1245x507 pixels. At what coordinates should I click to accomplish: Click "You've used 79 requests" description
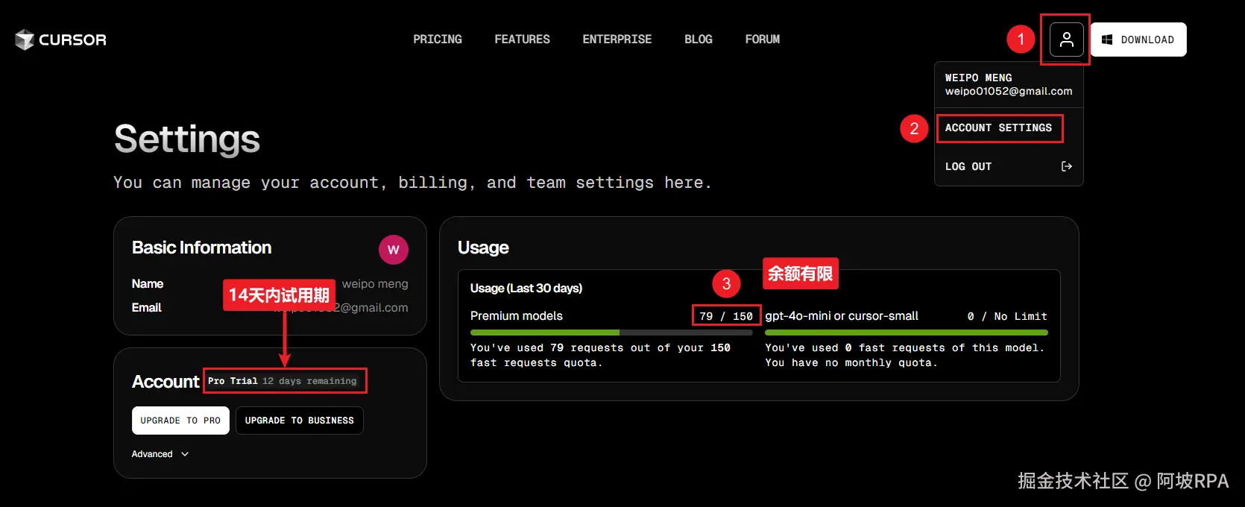(600, 356)
